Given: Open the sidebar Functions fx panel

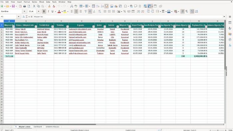Looking at the screenshot, I should pyautogui.click(x=230, y=45).
